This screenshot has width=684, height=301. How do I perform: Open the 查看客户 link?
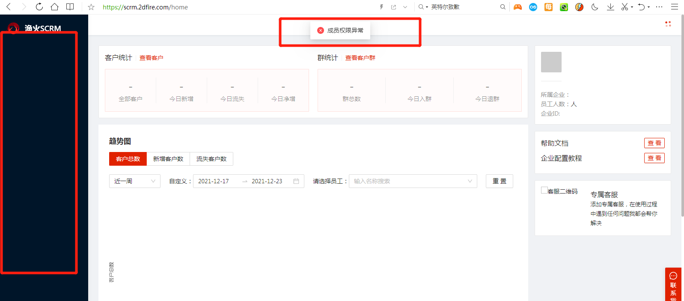pos(151,58)
